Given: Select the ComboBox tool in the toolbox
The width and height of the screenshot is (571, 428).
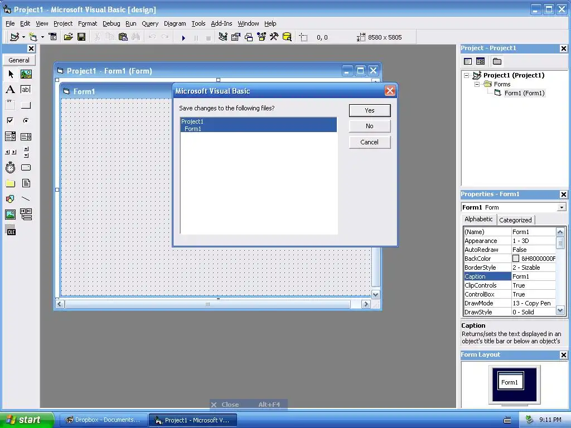Looking at the screenshot, I should point(11,137).
